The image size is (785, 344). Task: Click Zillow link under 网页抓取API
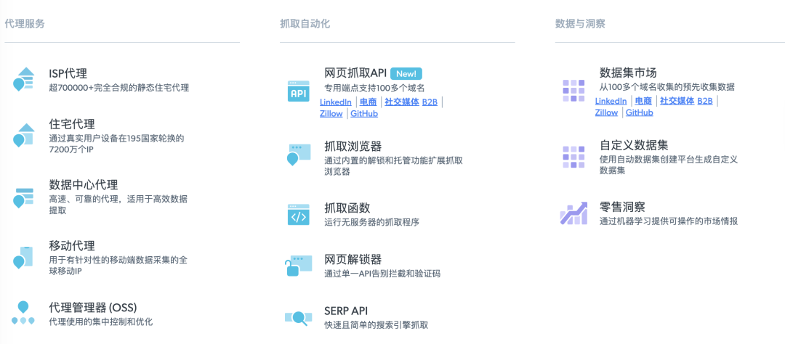(331, 113)
